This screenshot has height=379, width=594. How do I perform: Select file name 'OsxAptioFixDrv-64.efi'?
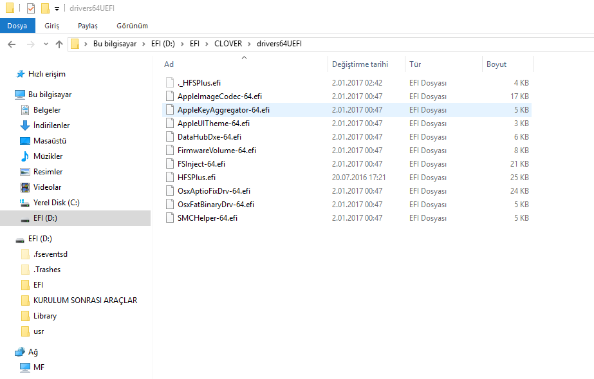tap(214, 191)
